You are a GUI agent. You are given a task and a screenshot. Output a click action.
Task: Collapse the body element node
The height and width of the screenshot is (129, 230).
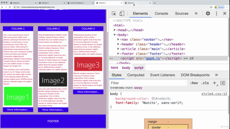[115, 35]
